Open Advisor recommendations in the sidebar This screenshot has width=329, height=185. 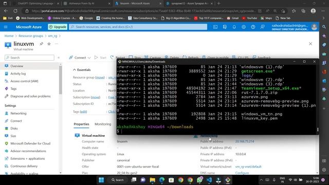coord(28,151)
